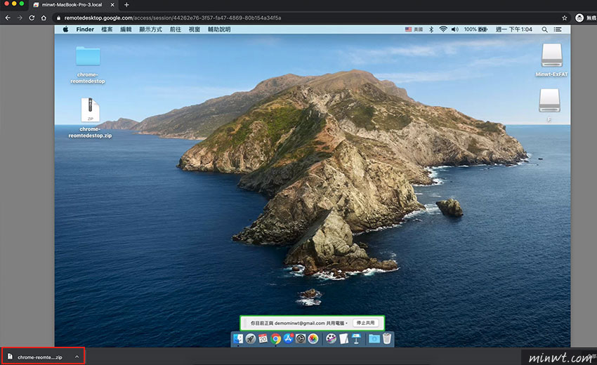
Task: Open the downloaded chrome-reomte...zip file
Action: pyautogui.click(x=39, y=357)
